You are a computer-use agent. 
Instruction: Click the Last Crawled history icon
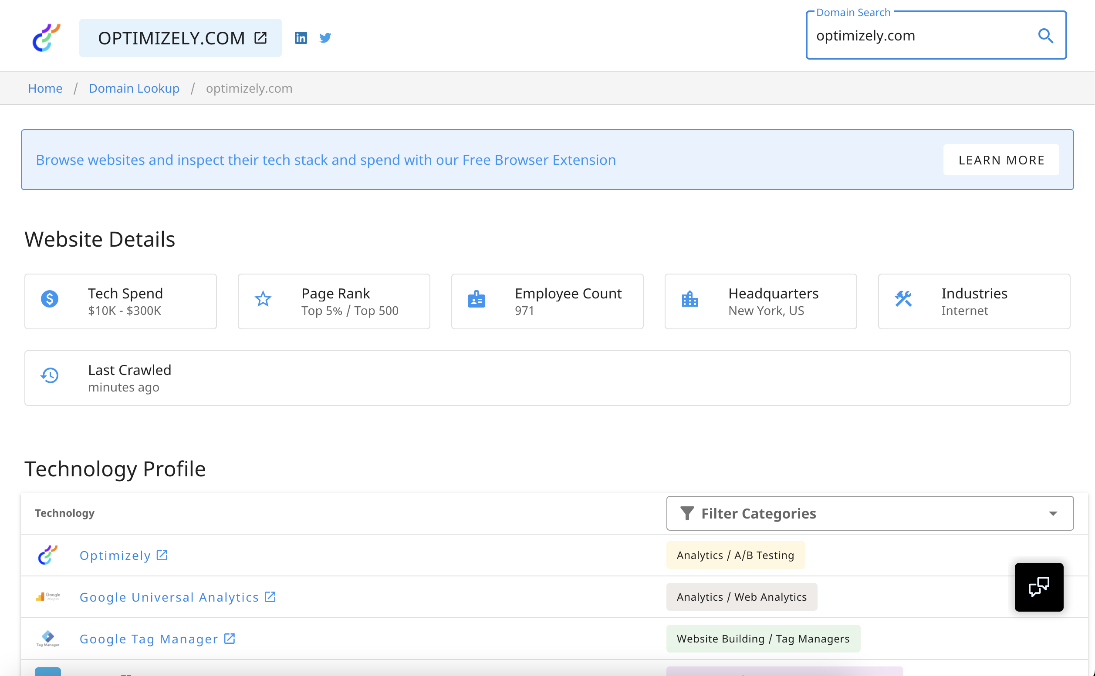click(50, 375)
